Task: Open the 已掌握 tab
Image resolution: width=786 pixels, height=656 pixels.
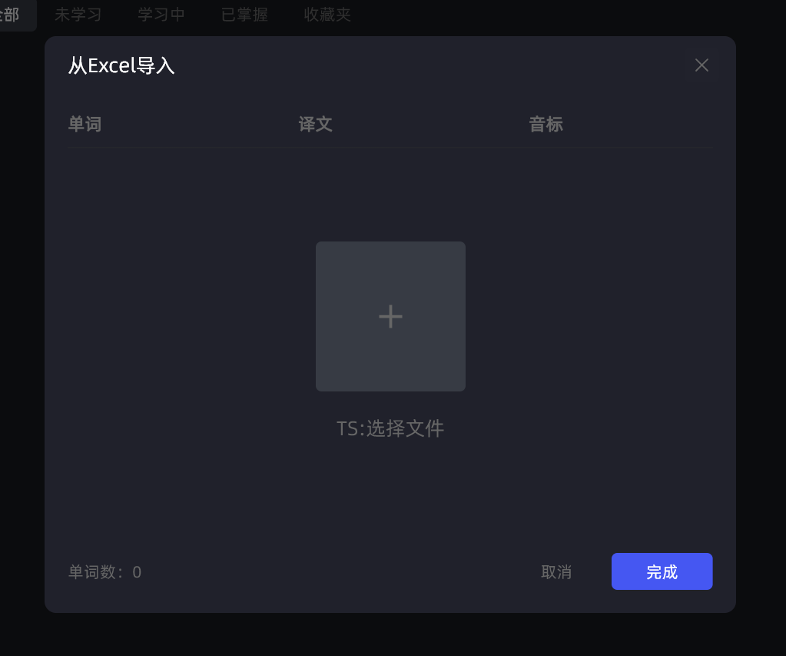Action: pos(244,15)
